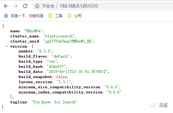
Task: Open site info via the insecure-connection icon
Action: pos(37,6)
